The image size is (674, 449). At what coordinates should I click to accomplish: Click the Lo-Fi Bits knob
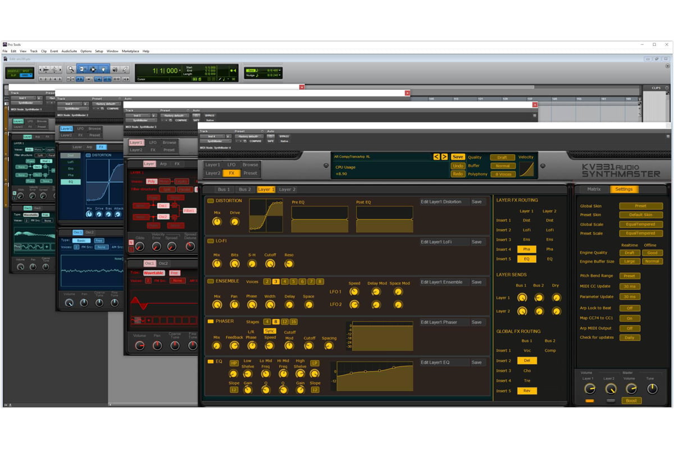(x=235, y=263)
